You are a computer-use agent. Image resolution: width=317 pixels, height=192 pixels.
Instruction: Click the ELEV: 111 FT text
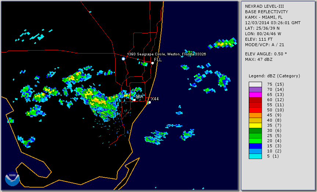point(259,39)
